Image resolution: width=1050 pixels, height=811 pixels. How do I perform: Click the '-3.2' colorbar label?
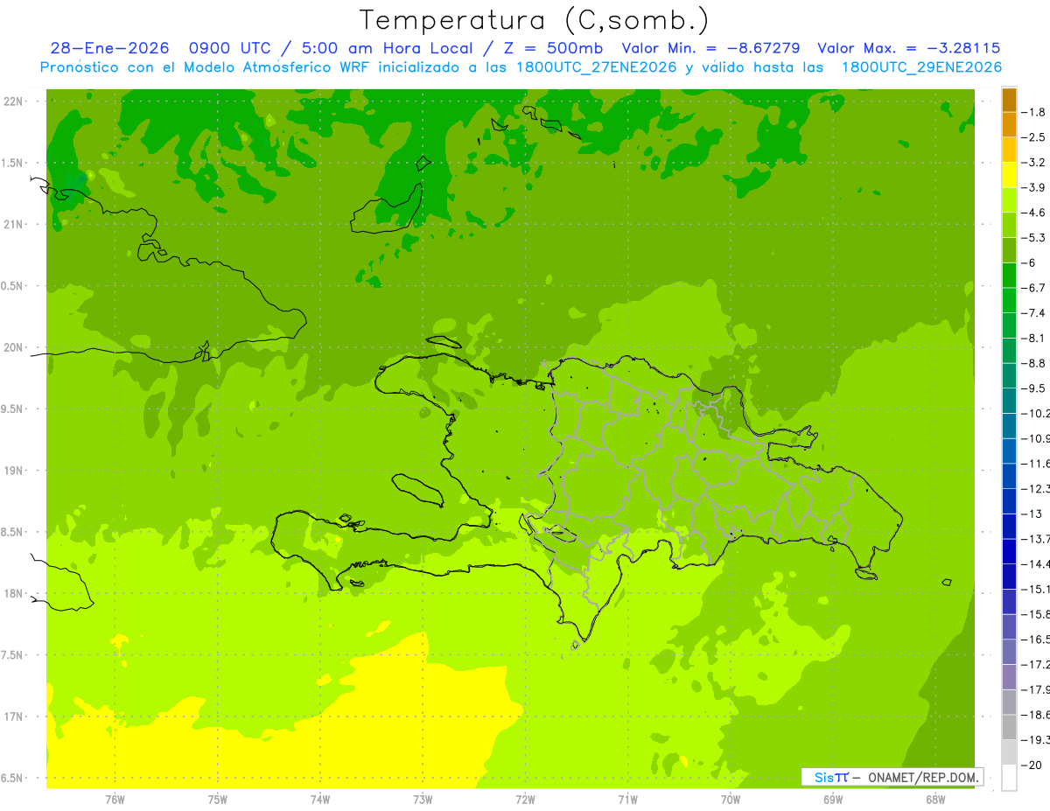coord(1033,163)
